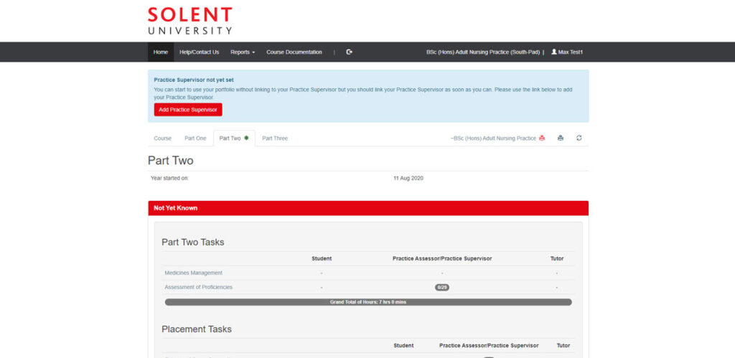735x358 pixels.
Task: Click the green marker on Part Two tab
Action: (247, 138)
